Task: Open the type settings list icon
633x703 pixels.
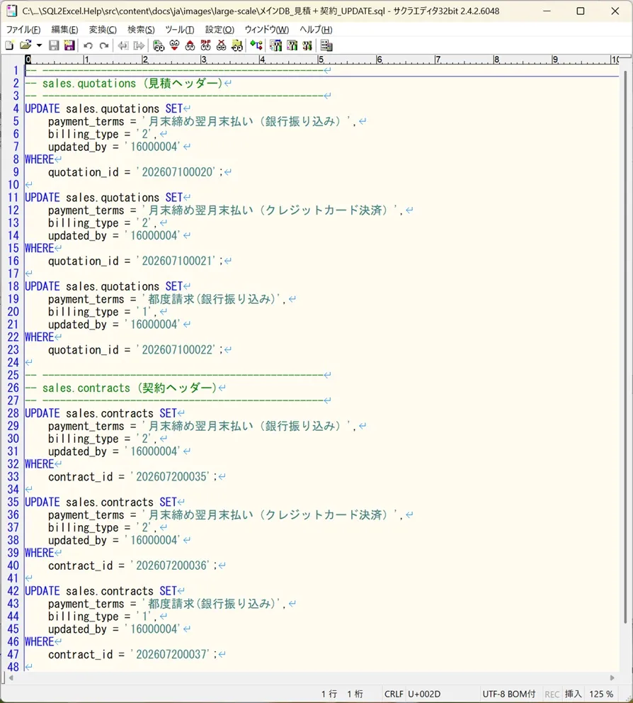Action: (x=276, y=45)
